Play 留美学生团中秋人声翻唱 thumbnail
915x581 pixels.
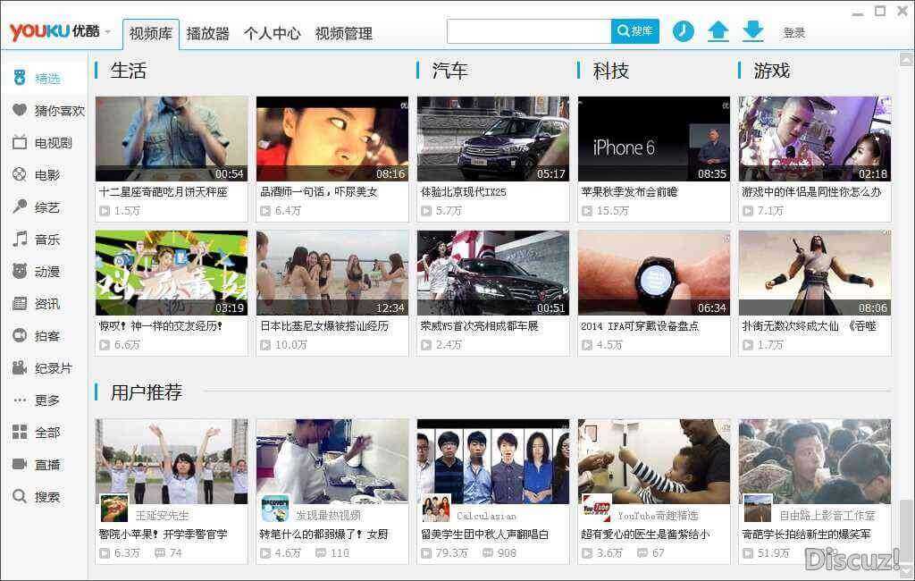click(493, 461)
